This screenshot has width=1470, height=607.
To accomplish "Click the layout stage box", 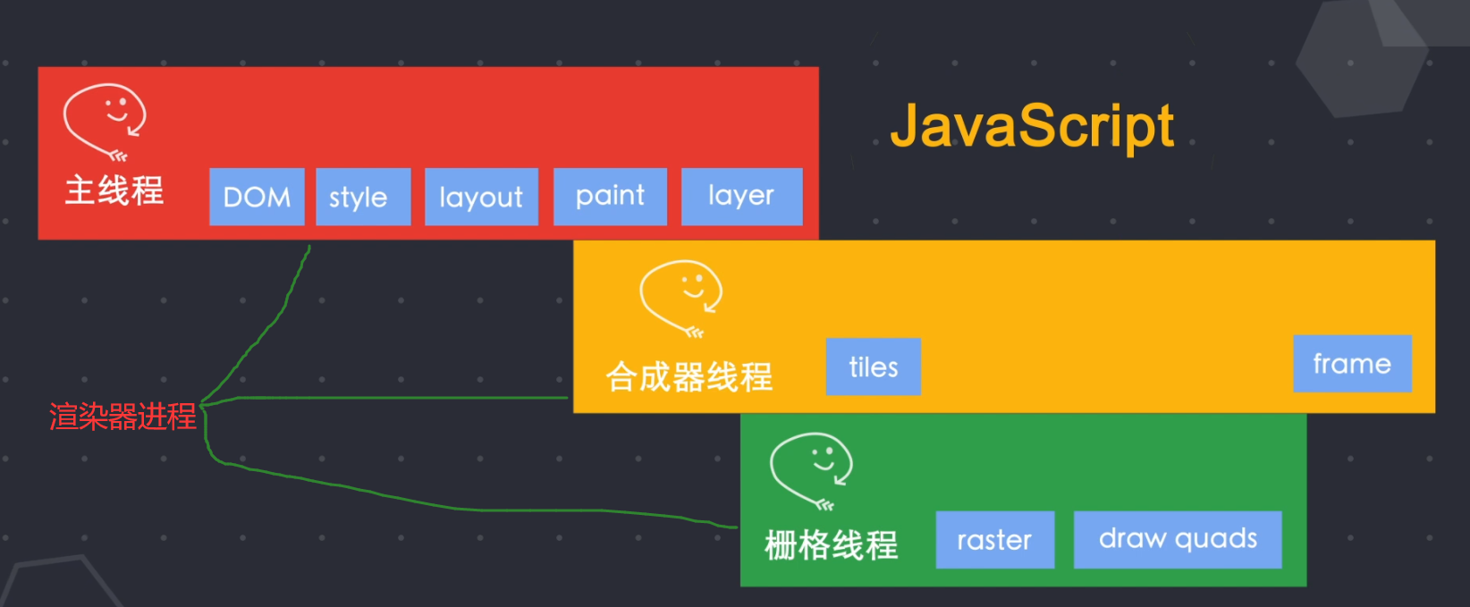I will coord(481,197).
